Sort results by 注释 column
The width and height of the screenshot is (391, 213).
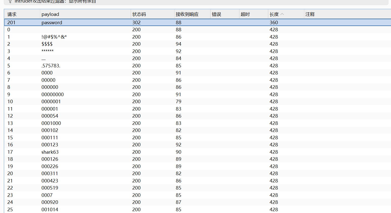[x=310, y=14]
